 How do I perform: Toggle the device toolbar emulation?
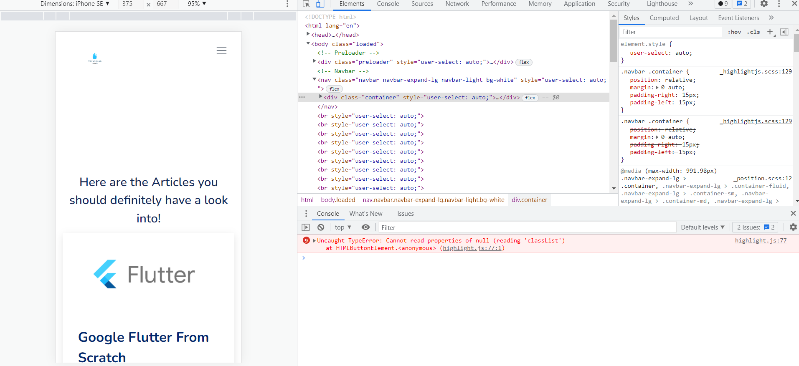[x=320, y=4]
